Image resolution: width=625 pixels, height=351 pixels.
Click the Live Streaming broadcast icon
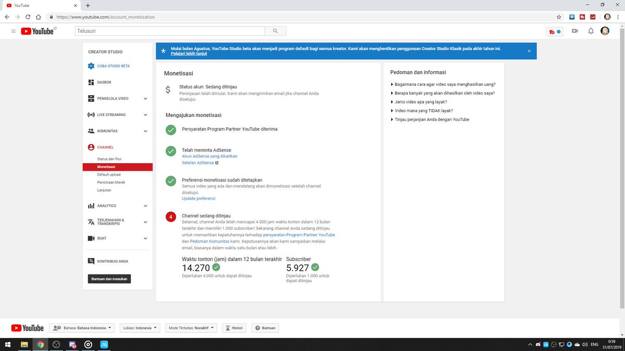(x=91, y=114)
